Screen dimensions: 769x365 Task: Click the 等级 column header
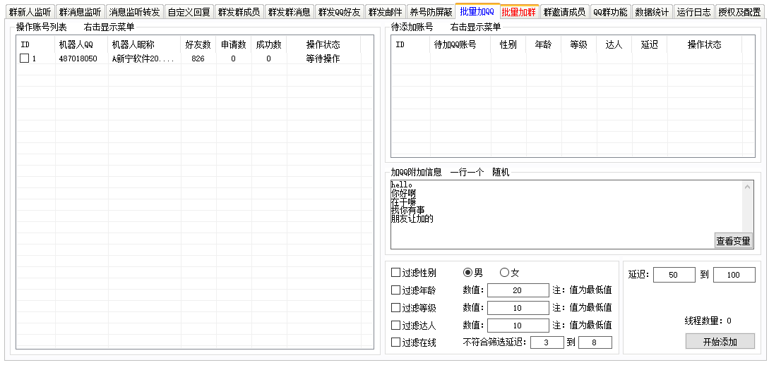579,45
